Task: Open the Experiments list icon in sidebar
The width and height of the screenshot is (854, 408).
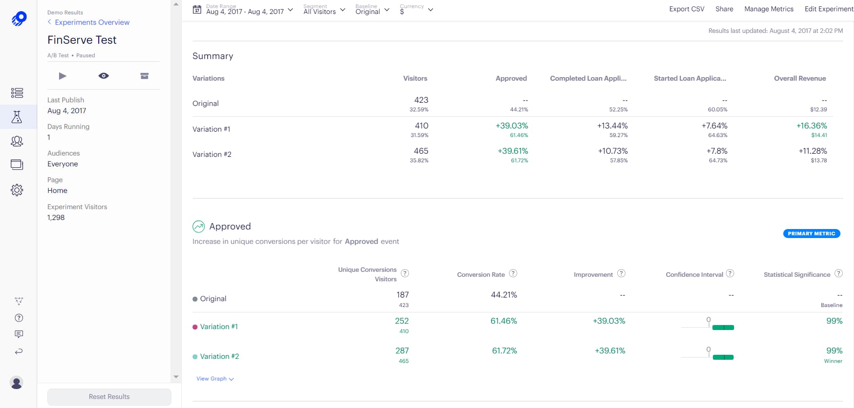Action: [17, 93]
